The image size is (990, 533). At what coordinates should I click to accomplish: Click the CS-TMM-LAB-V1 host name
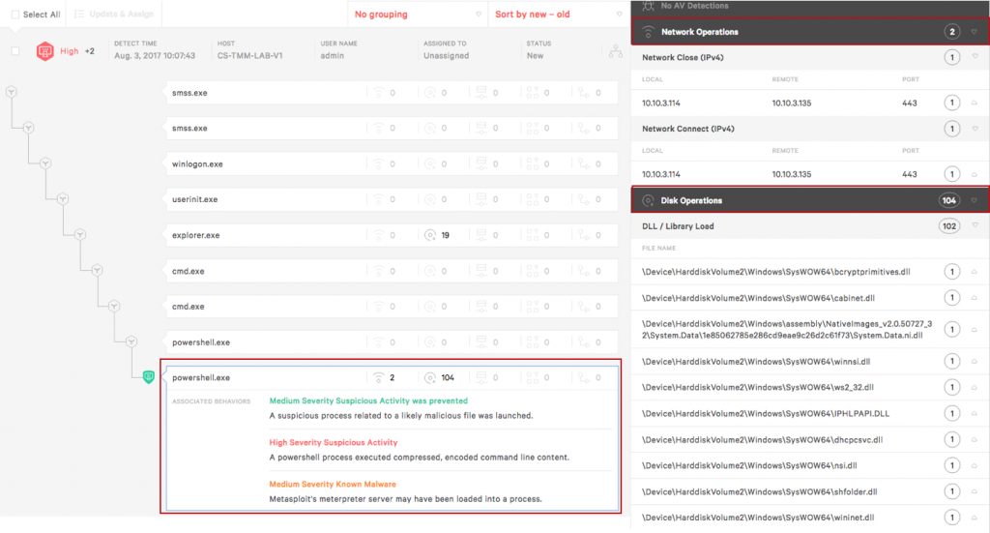point(250,55)
